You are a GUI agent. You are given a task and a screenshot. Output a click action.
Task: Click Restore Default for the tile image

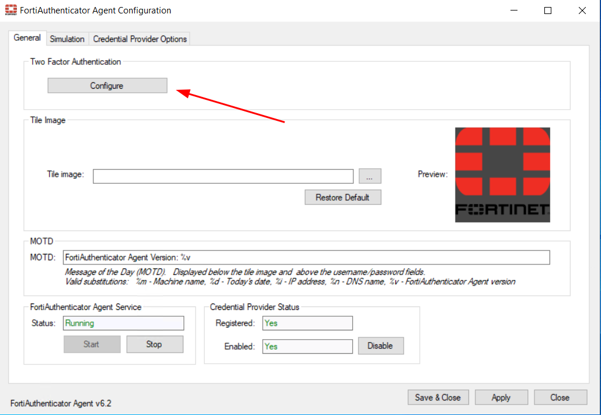[342, 197]
